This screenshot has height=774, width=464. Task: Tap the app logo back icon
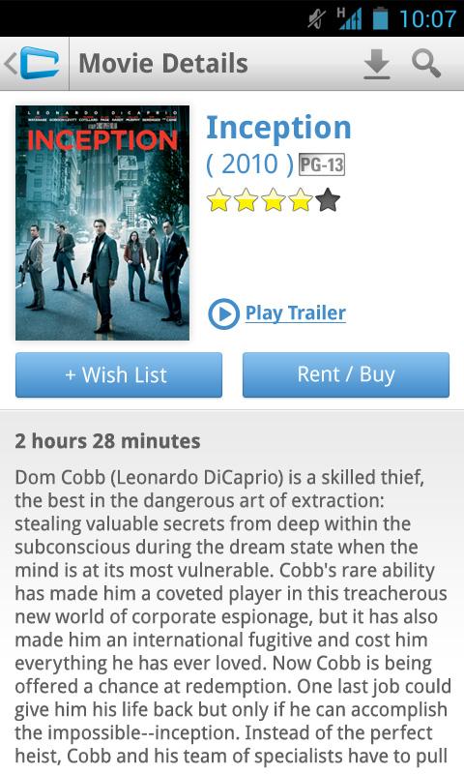coord(33,63)
